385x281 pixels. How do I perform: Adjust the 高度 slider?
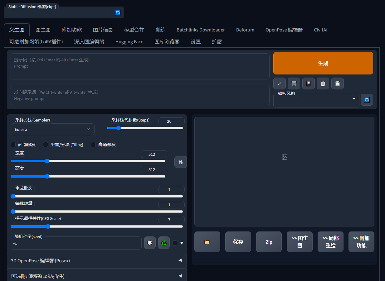pos(88,176)
